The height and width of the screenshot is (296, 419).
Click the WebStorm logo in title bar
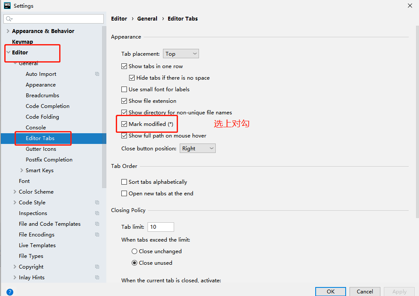coord(7,6)
